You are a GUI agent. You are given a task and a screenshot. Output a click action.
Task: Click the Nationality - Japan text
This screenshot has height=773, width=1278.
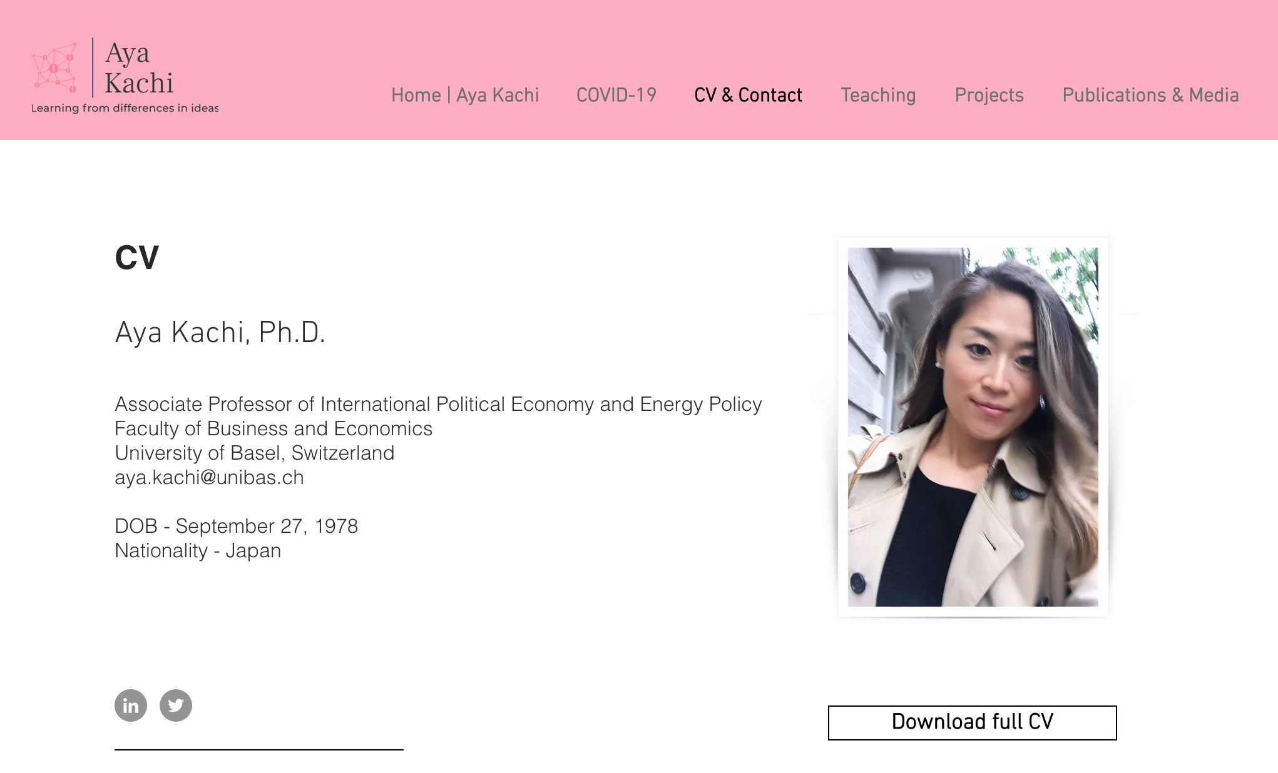pos(198,550)
